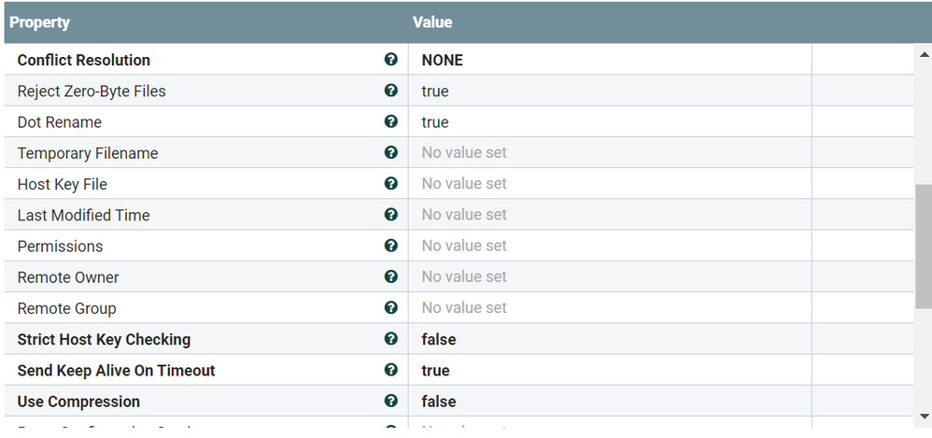Click the scrollbar down arrow
This screenshot has width=932, height=438.
(x=924, y=416)
